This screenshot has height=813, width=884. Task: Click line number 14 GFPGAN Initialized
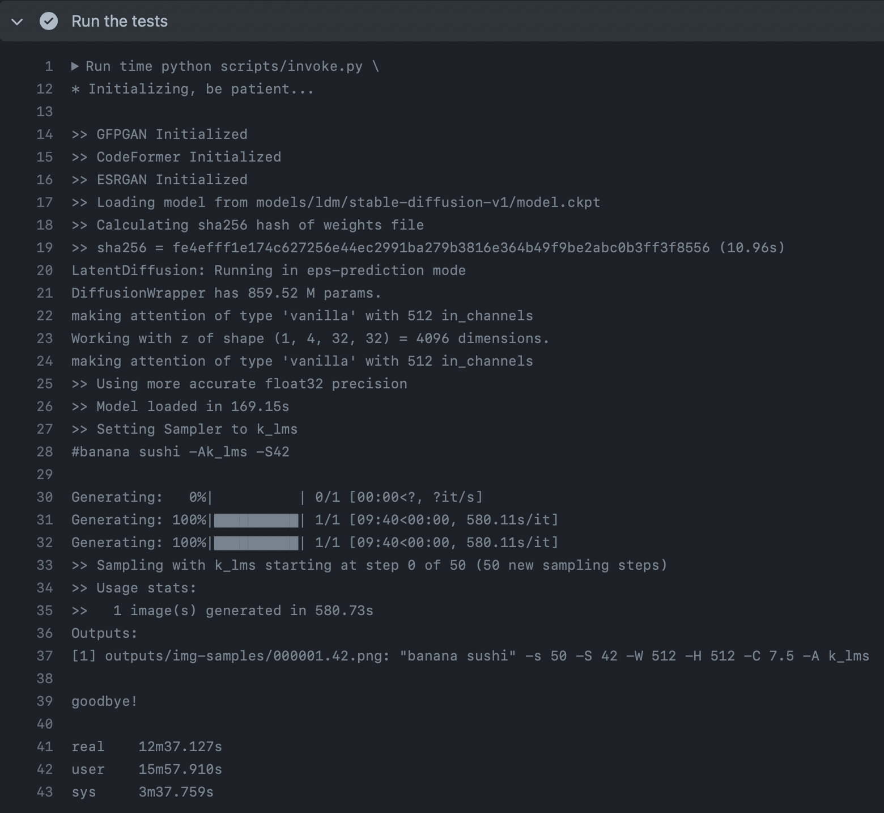44,134
